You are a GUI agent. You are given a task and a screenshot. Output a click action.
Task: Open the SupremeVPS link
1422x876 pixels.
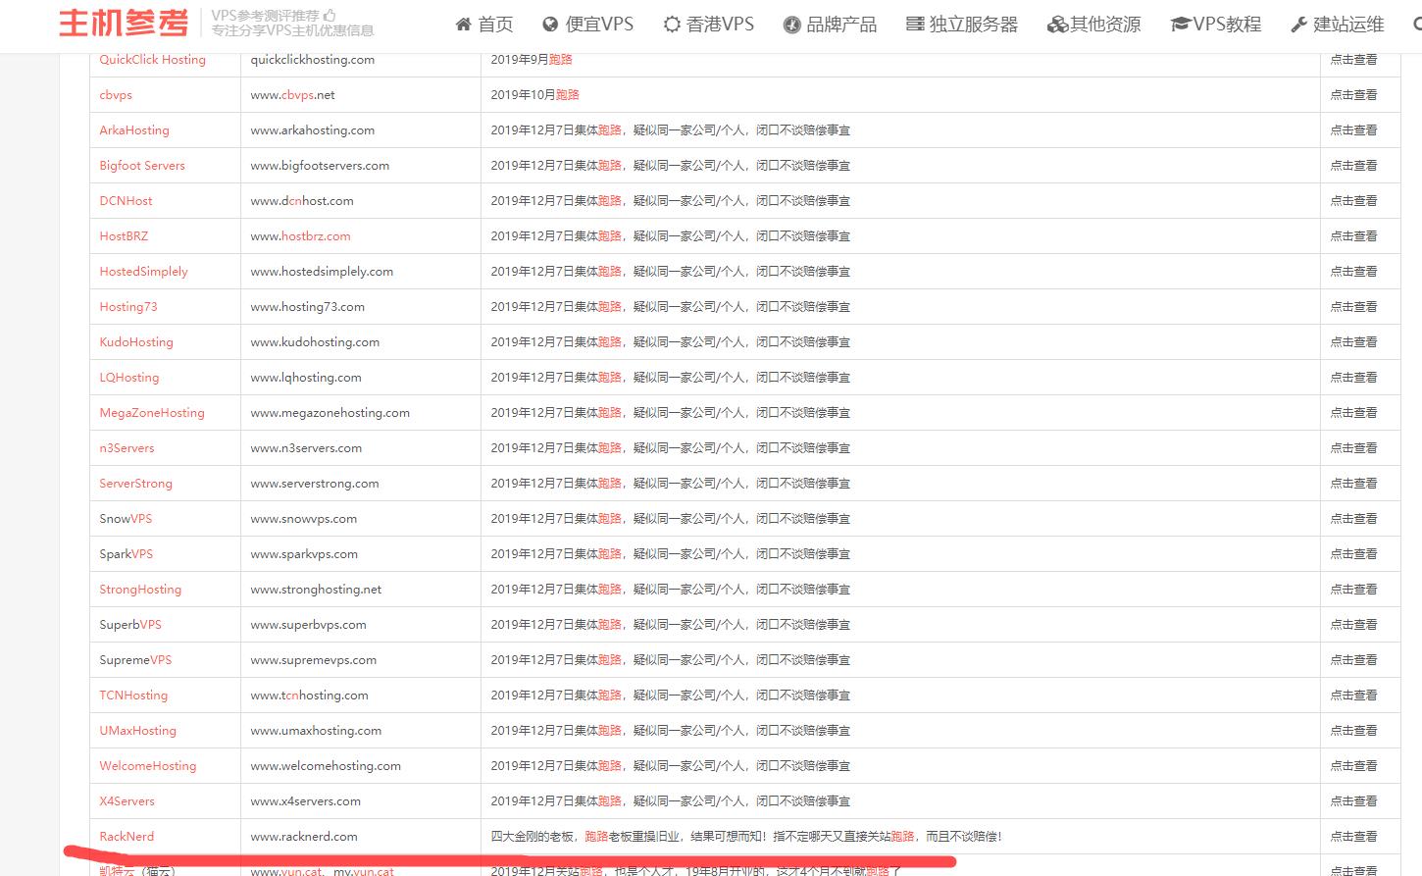coord(135,660)
